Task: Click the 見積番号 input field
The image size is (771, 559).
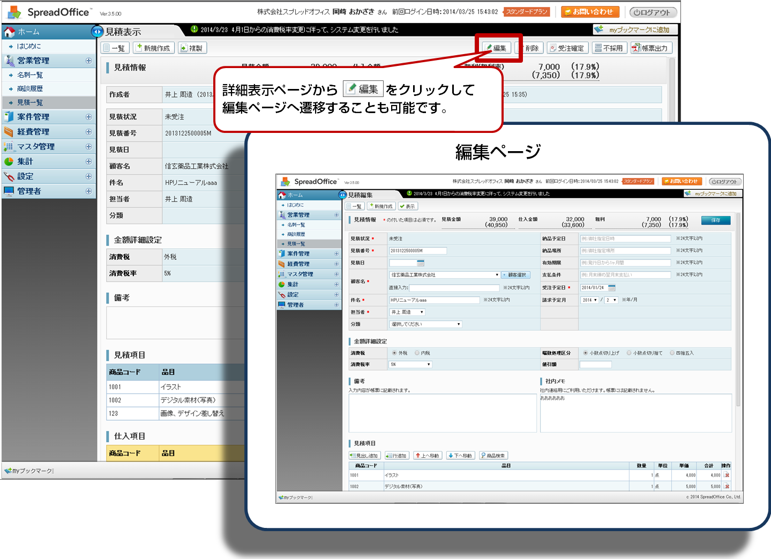Action: [x=418, y=251]
